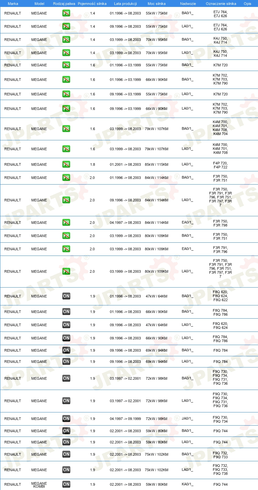Click the Nadwozie column header
Image resolution: width=258 pixels, height=490 pixels.
click(188, 4)
